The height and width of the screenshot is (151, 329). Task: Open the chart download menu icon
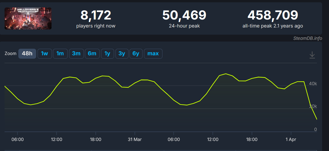point(312,55)
